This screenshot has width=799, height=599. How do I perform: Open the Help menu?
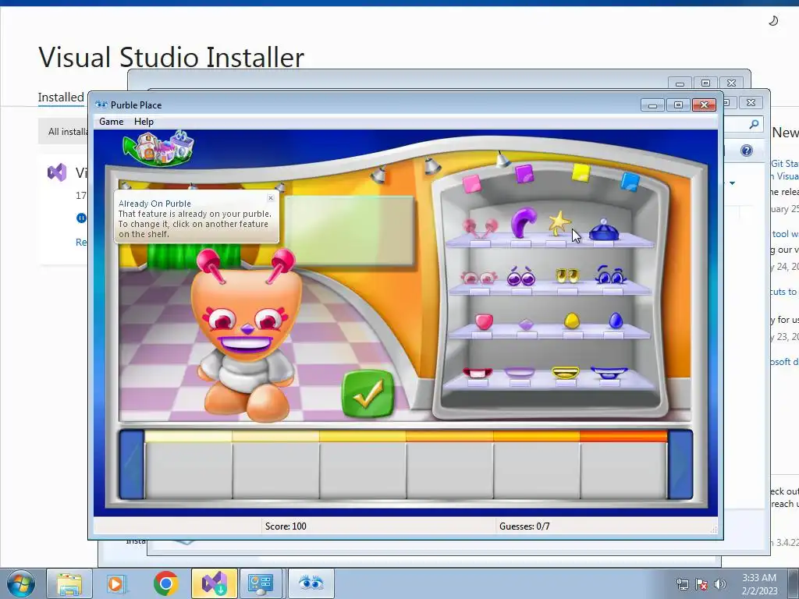tap(144, 121)
